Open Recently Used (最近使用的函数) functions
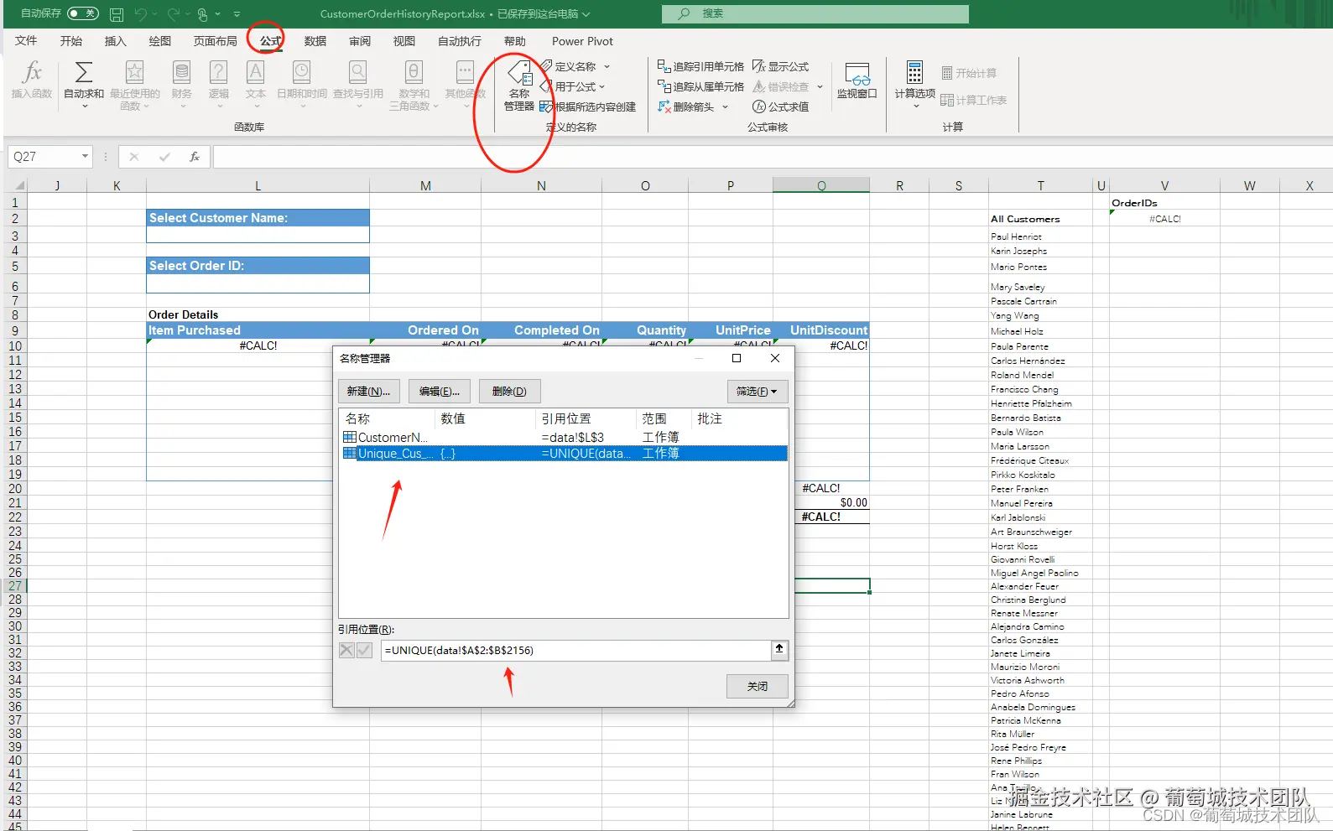1333x831 pixels. [x=134, y=84]
